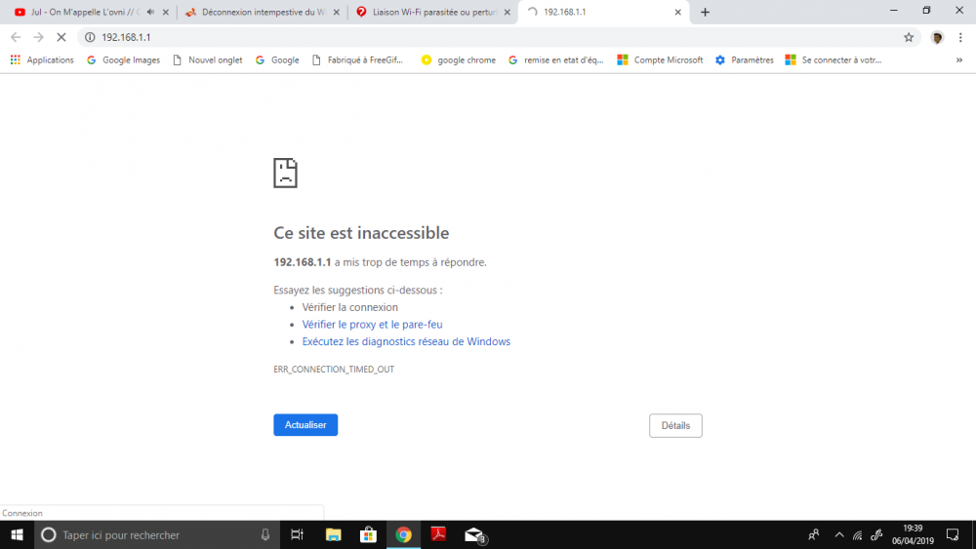Screen dimensions: 976x549
Task: Open Google bookmark
Action: click(x=277, y=60)
